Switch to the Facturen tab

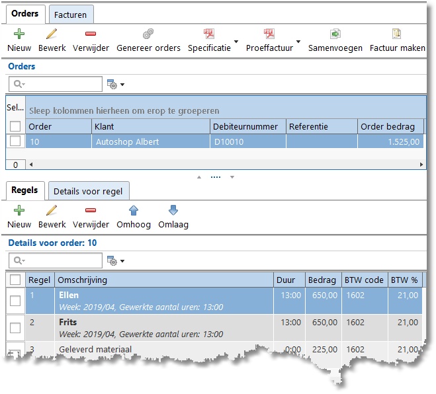click(x=71, y=13)
